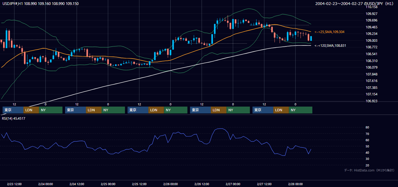Click the leftmost LDN session block
The width and height of the screenshot is (398, 187).
click(31, 110)
